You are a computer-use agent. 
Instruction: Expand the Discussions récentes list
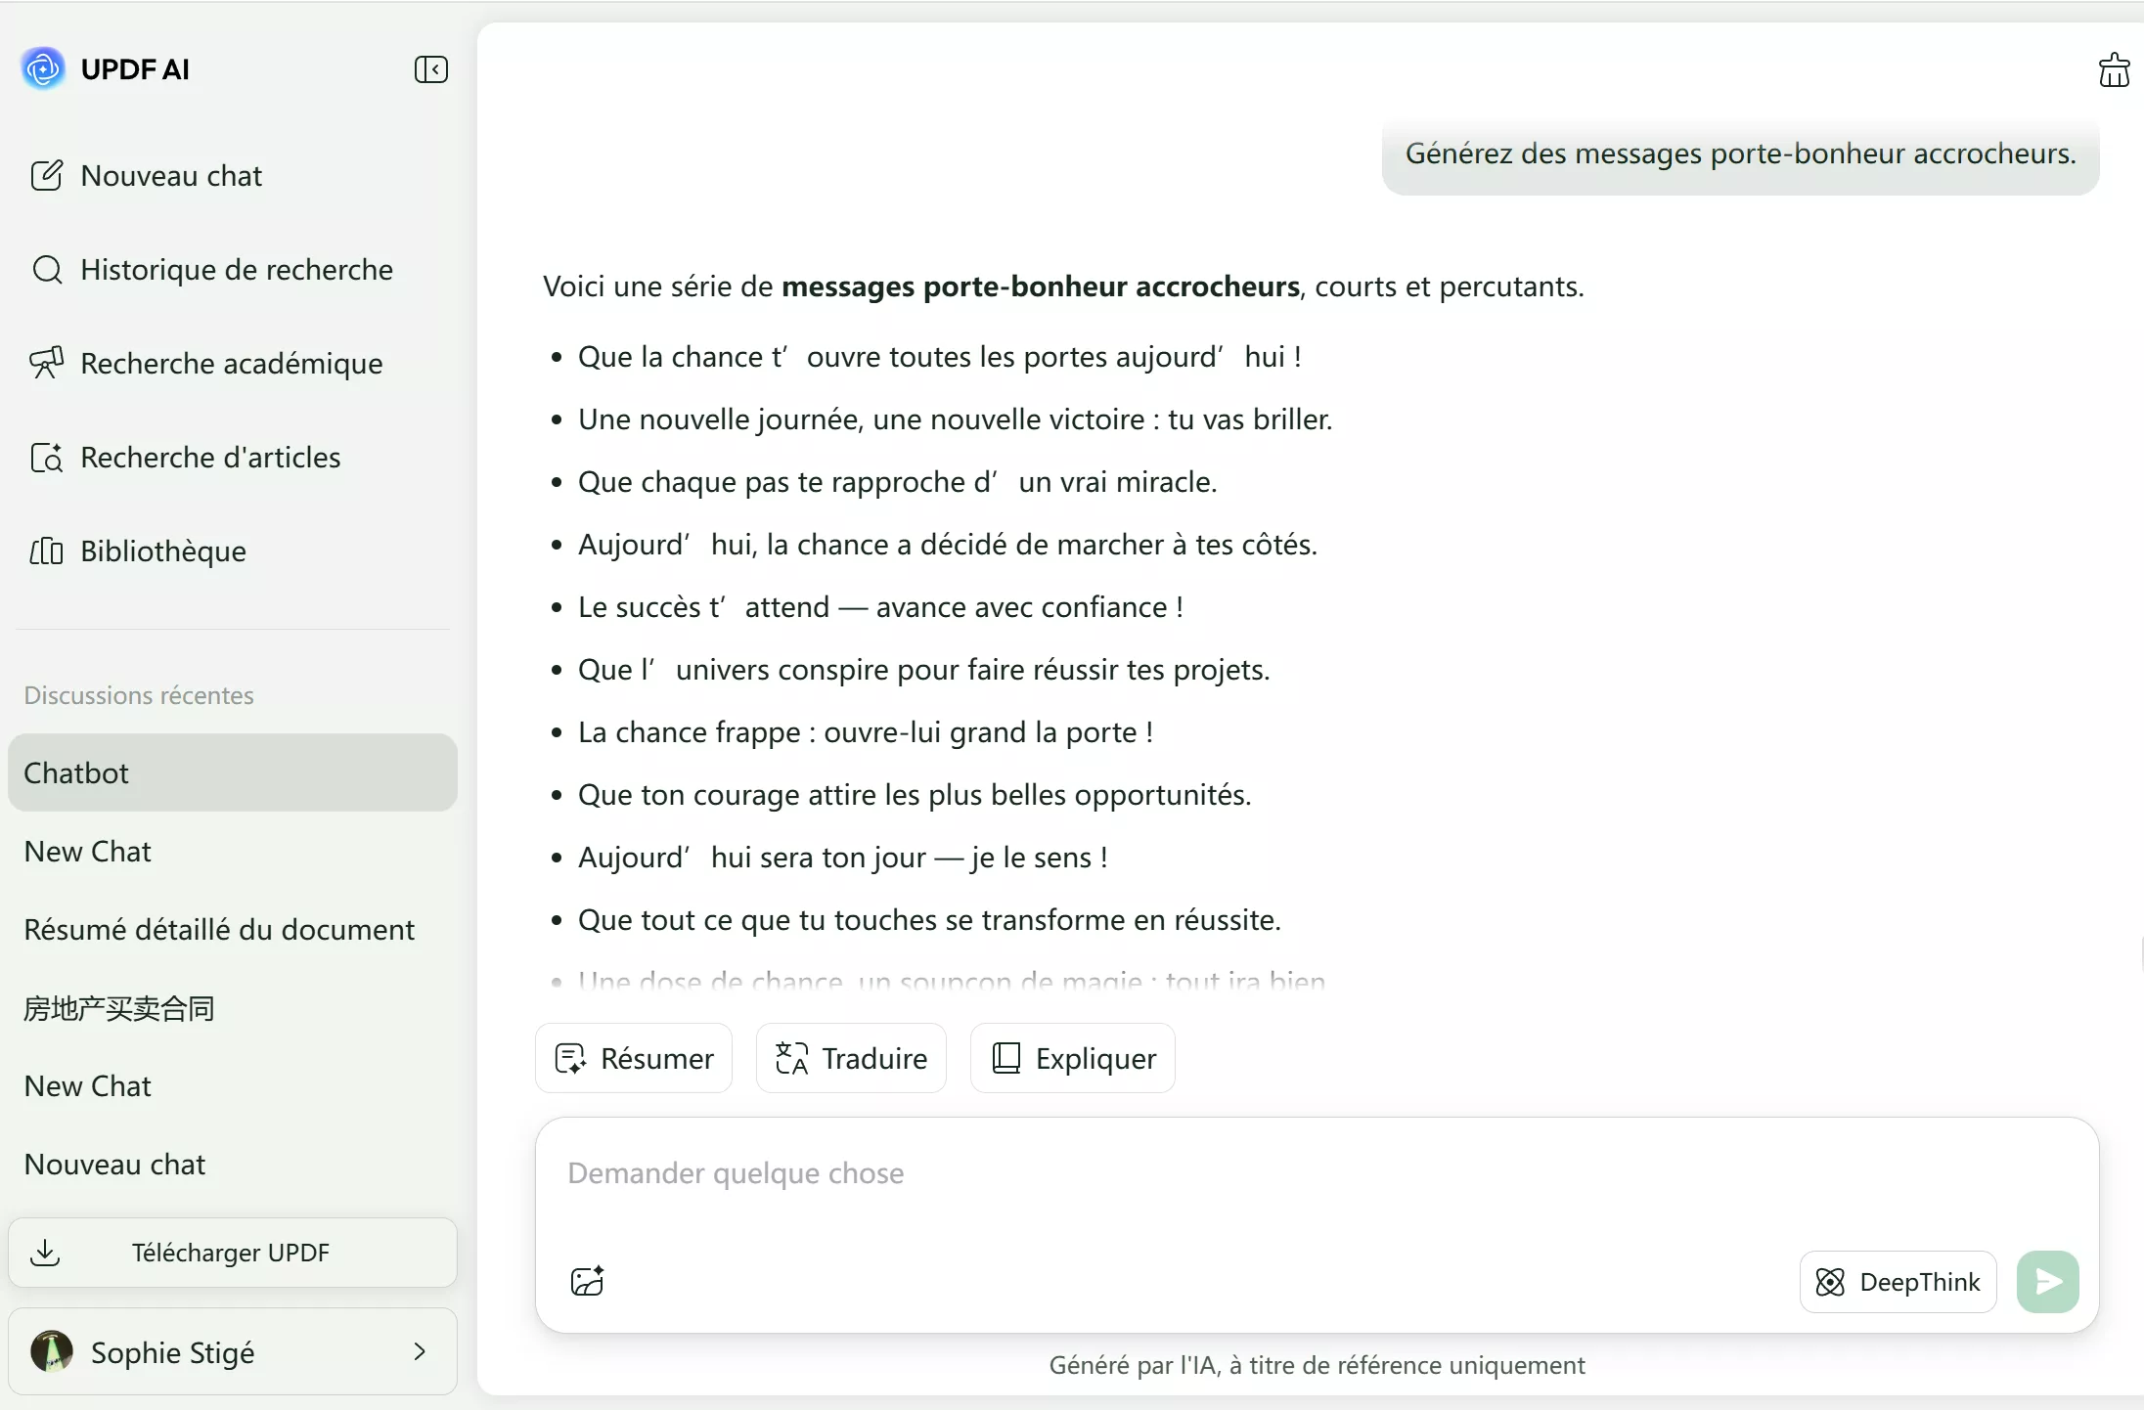pos(137,694)
